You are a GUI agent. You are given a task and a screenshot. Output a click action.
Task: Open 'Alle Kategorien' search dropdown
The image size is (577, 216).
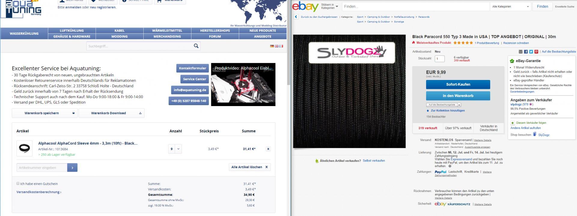(x=510, y=7)
